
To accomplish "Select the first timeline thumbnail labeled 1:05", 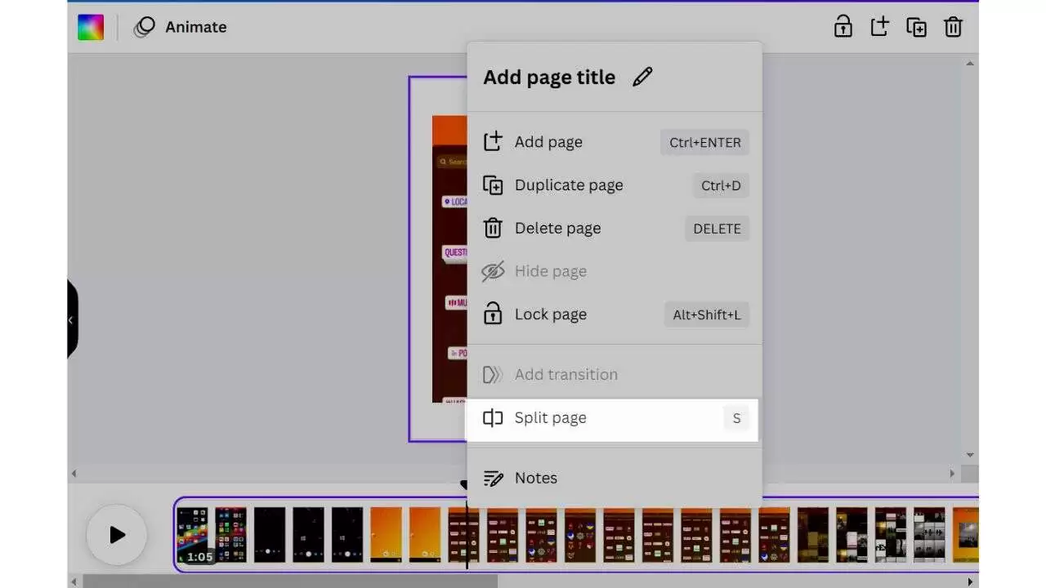I will [x=193, y=535].
